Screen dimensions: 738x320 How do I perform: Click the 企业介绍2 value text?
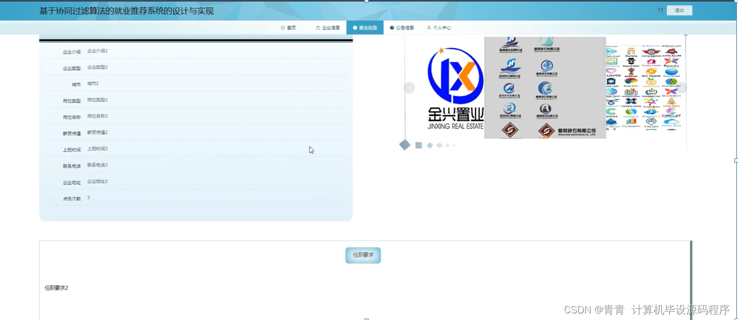coord(98,51)
